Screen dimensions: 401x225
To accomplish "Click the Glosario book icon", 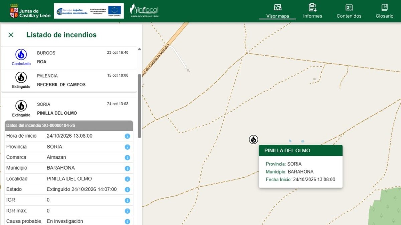I will point(384,7).
